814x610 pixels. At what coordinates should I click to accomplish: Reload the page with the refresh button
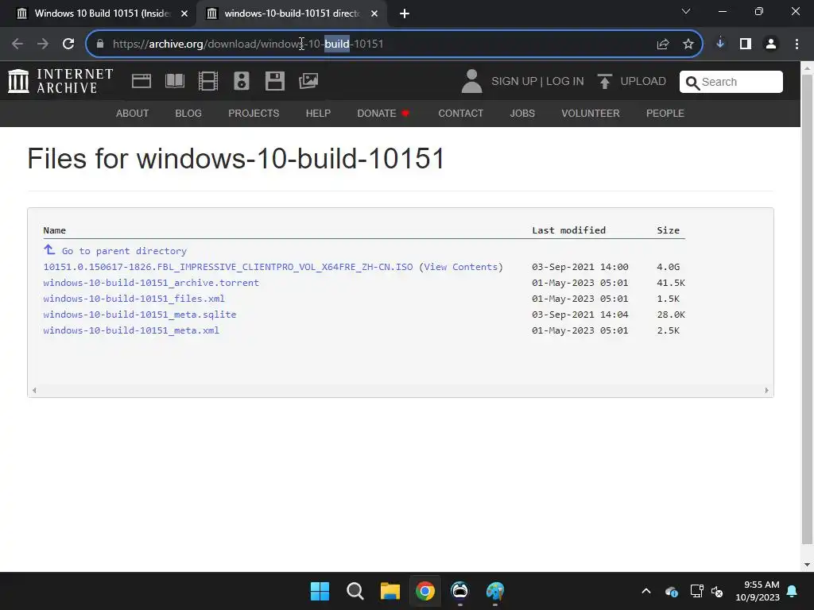(x=68, y=44)
